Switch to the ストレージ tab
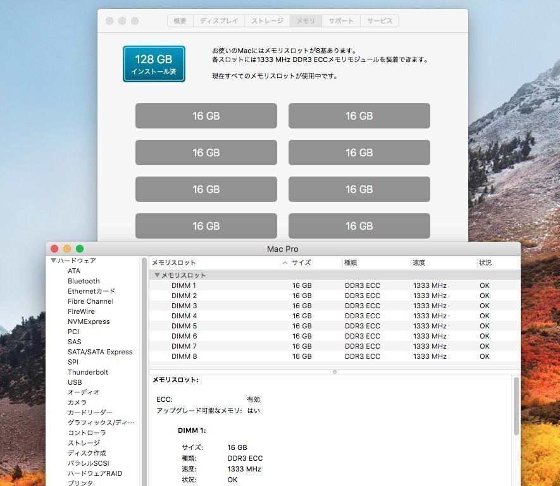 coord(266,20)
